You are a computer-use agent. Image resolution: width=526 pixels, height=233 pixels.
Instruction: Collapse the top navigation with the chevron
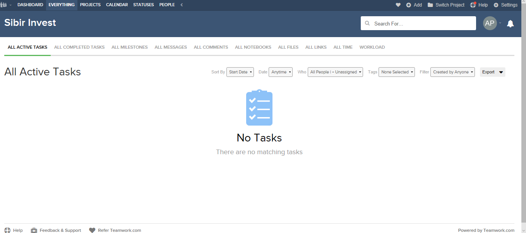point(182,5)
